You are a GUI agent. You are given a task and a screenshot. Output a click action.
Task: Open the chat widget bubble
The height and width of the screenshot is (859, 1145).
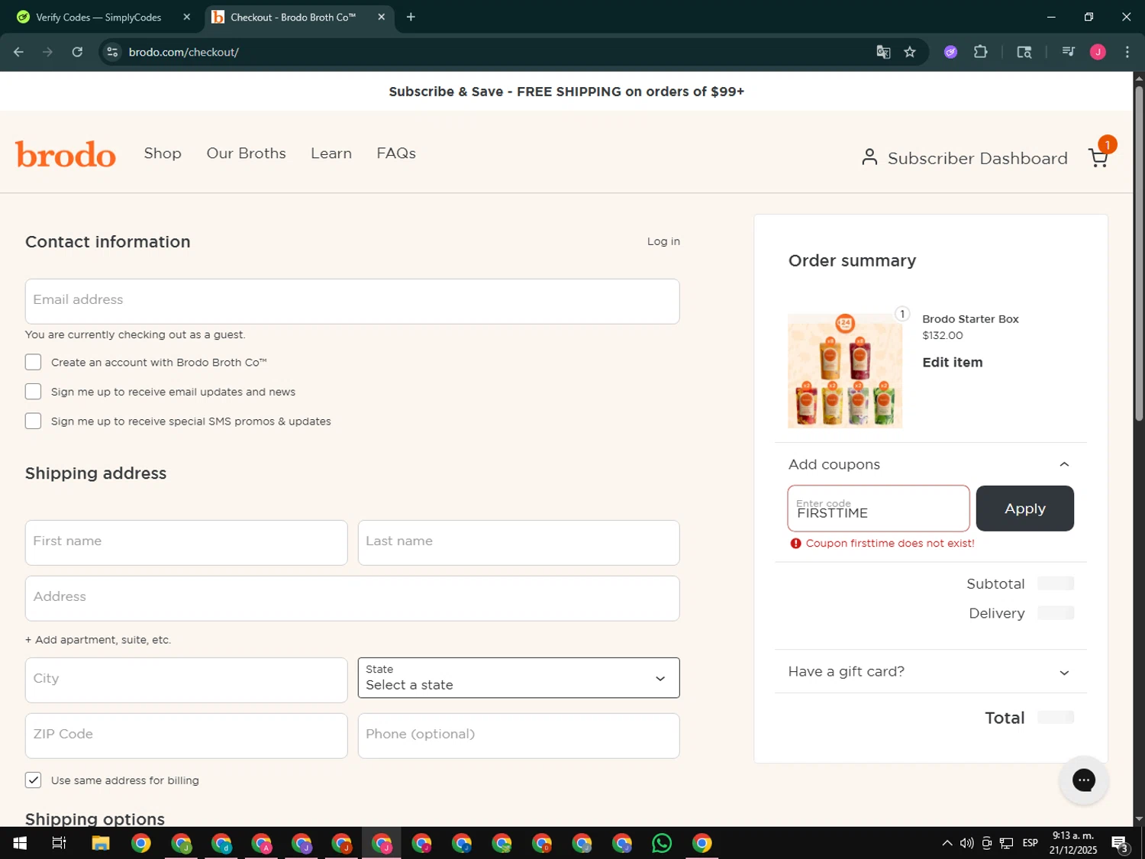[x=1083, y=780]
